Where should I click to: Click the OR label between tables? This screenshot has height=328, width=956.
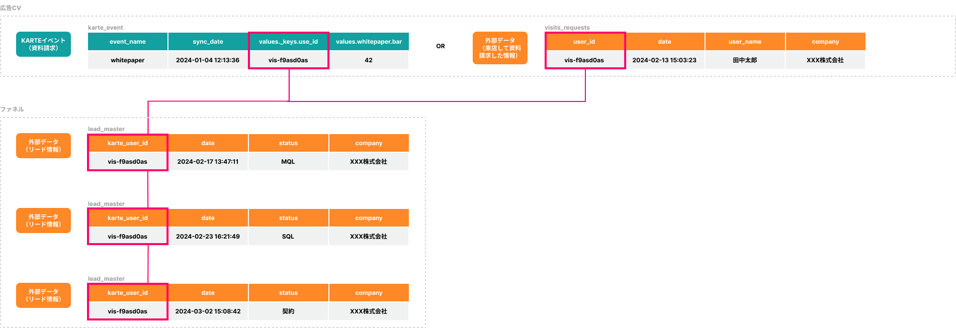tap(441, 46)
